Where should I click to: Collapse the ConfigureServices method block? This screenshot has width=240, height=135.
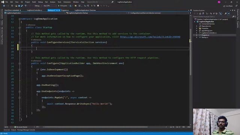point(19,42)
